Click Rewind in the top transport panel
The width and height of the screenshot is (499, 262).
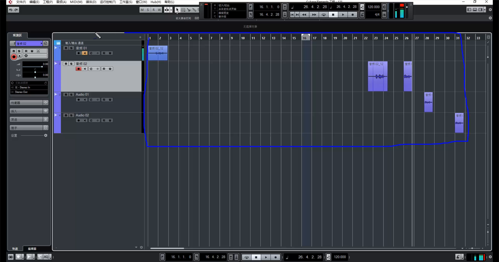tap(304, 15)
